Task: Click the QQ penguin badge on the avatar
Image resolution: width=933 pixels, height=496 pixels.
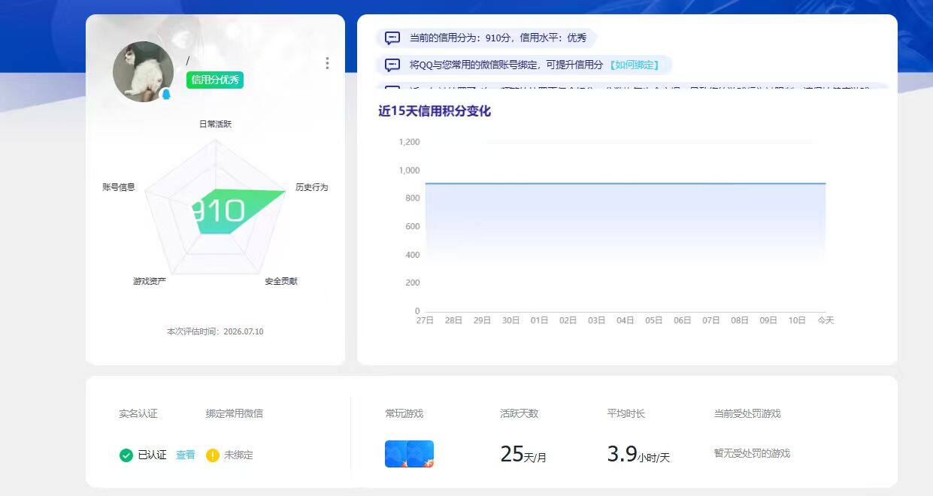Action: [166, 94]
